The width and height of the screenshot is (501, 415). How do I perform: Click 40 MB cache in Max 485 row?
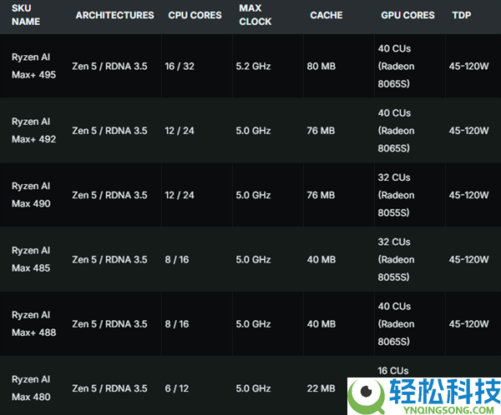[x=321, y=259]
